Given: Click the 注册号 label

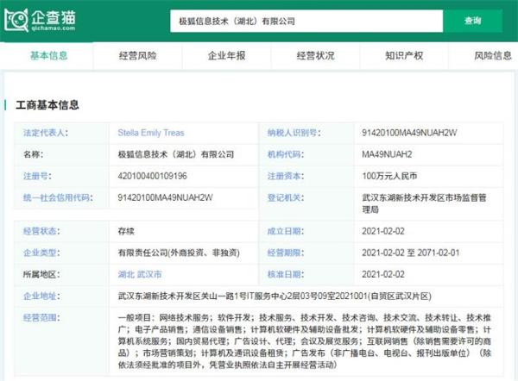Looking at the screenshot, I should tap(37, 176).
